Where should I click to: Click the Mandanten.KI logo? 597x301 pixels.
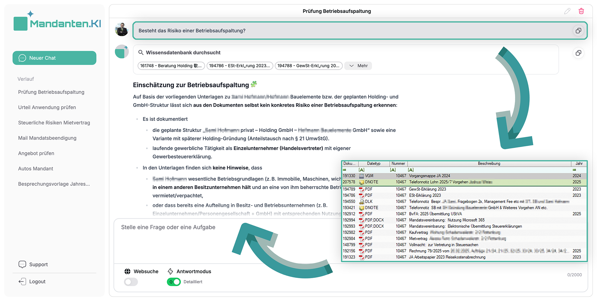[57, 23]
